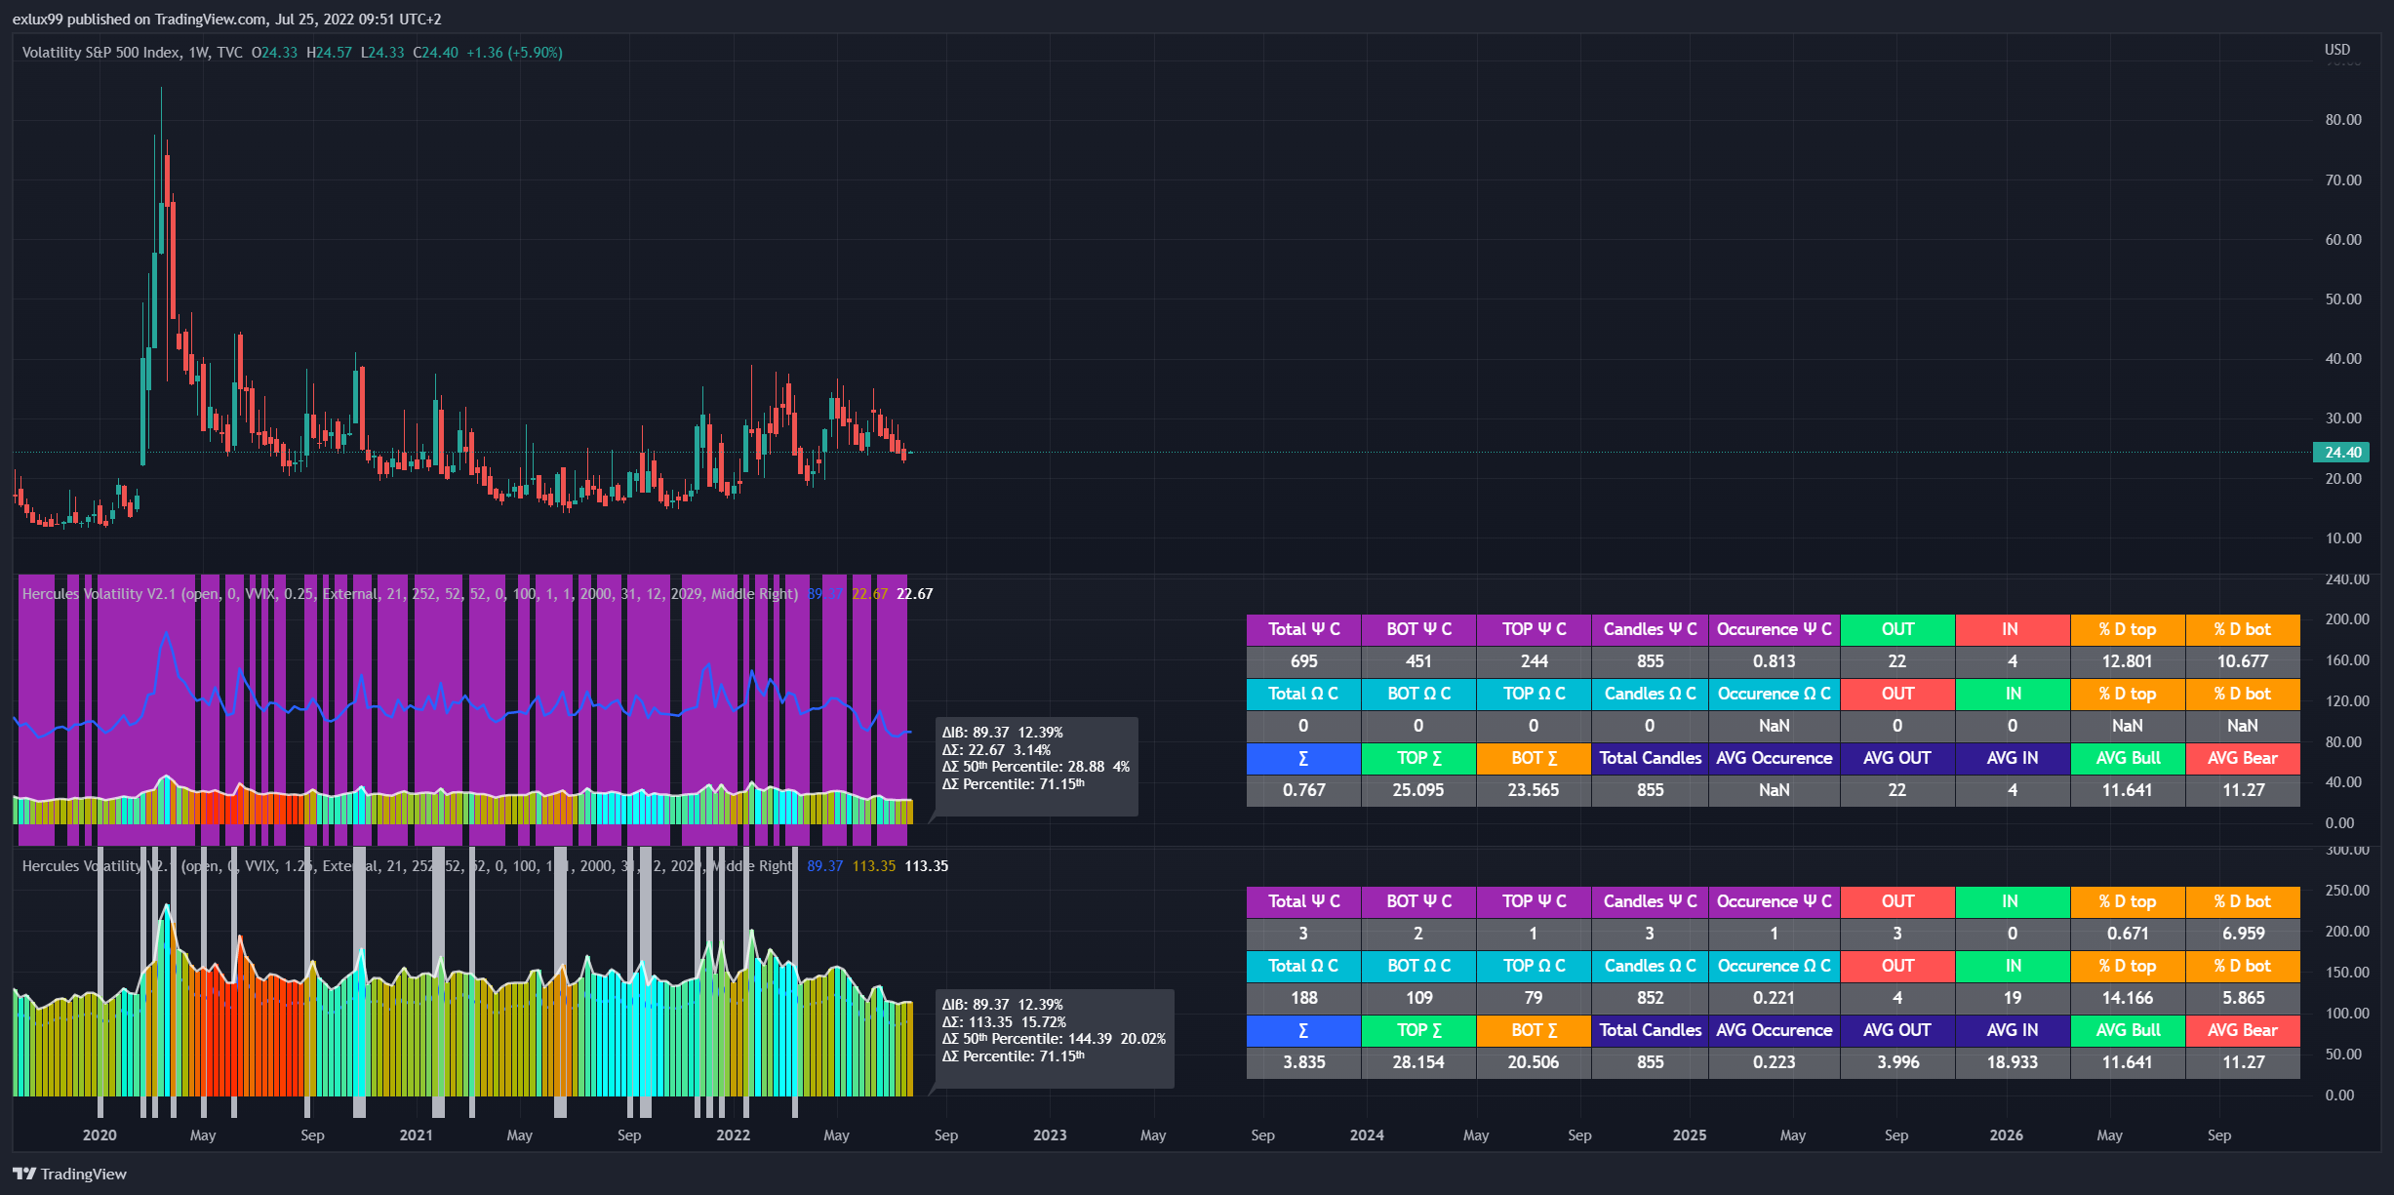Click the AVG IN value 18.933 cell
Screen dimensions: 2394x1195
[x=2012, y=1062]
